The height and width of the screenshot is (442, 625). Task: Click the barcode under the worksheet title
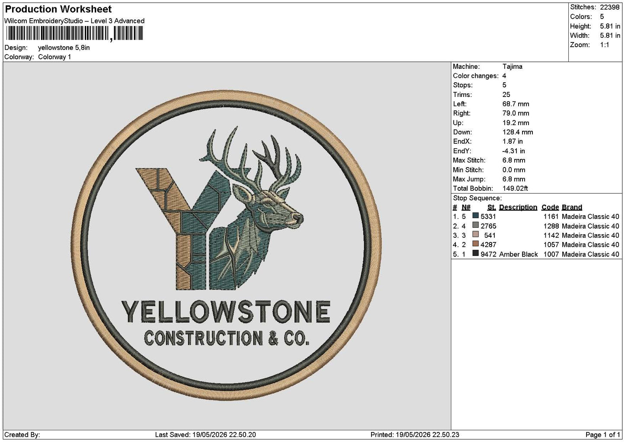click(74, 33)
